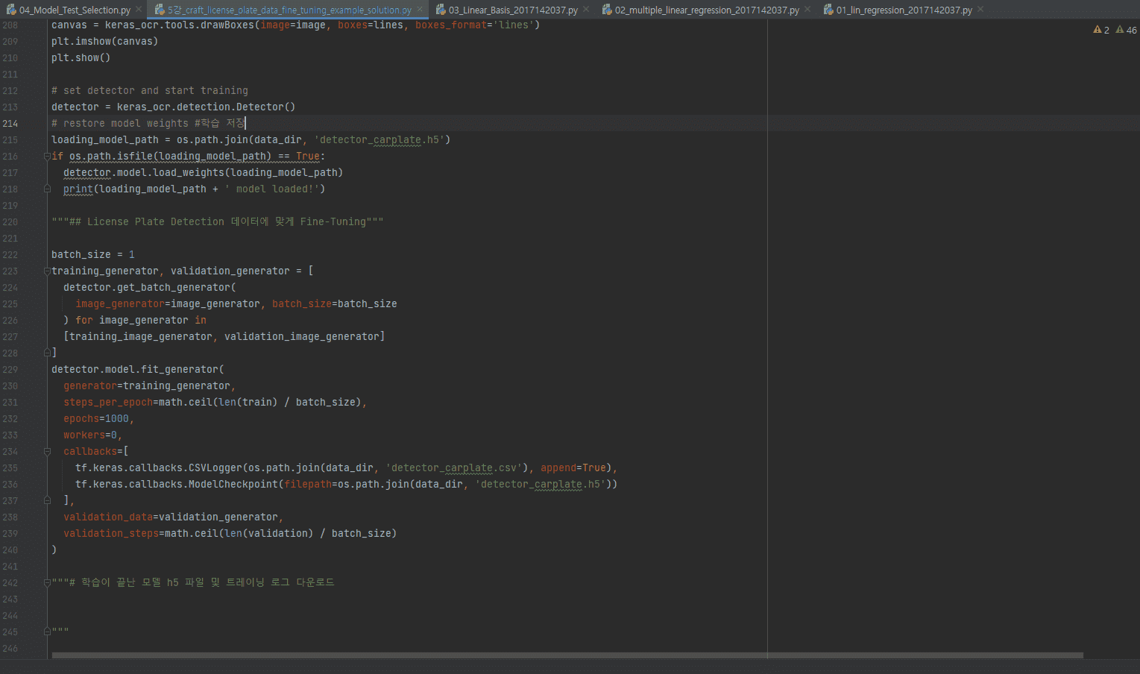1140x674 pixels.
Task: Close the 03_Linear_Basis_2017142037.py tab
Action: point(585,10)
